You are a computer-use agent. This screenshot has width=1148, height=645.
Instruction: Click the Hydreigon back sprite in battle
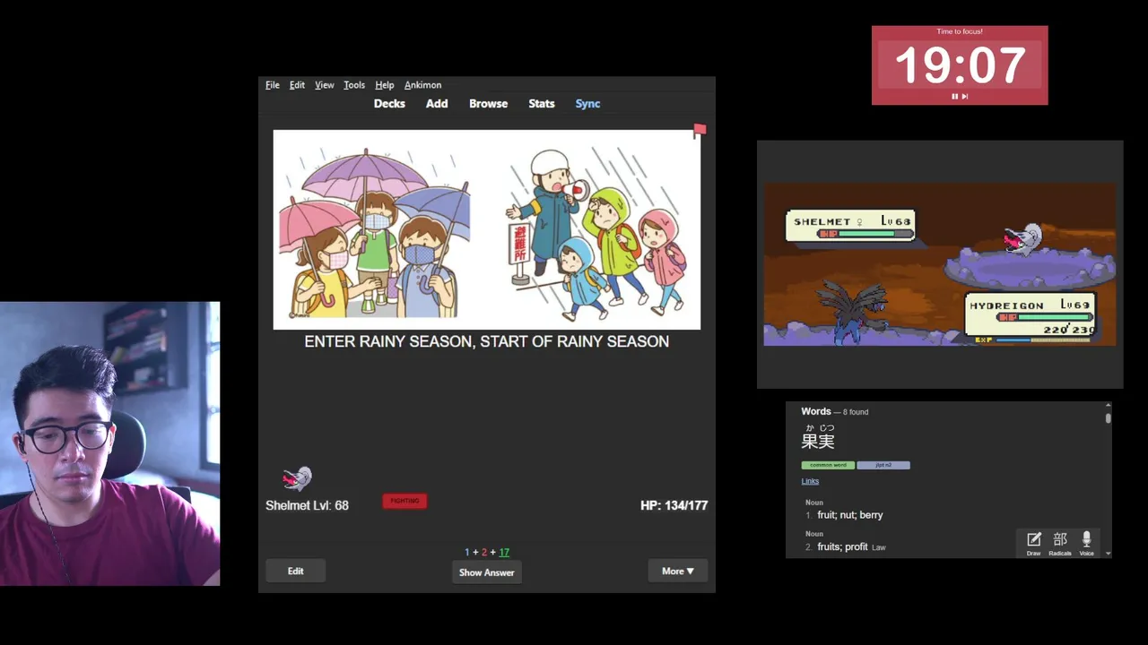852,312
